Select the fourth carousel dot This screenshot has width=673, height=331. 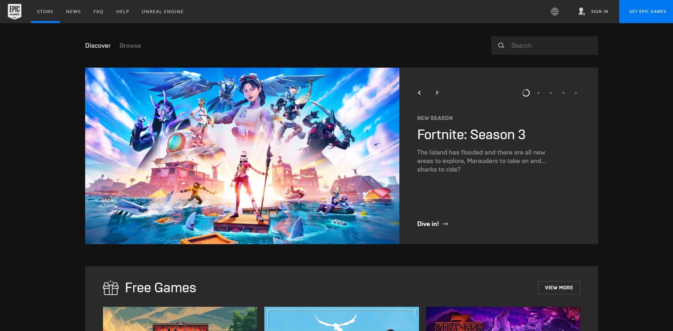[563, 93]
